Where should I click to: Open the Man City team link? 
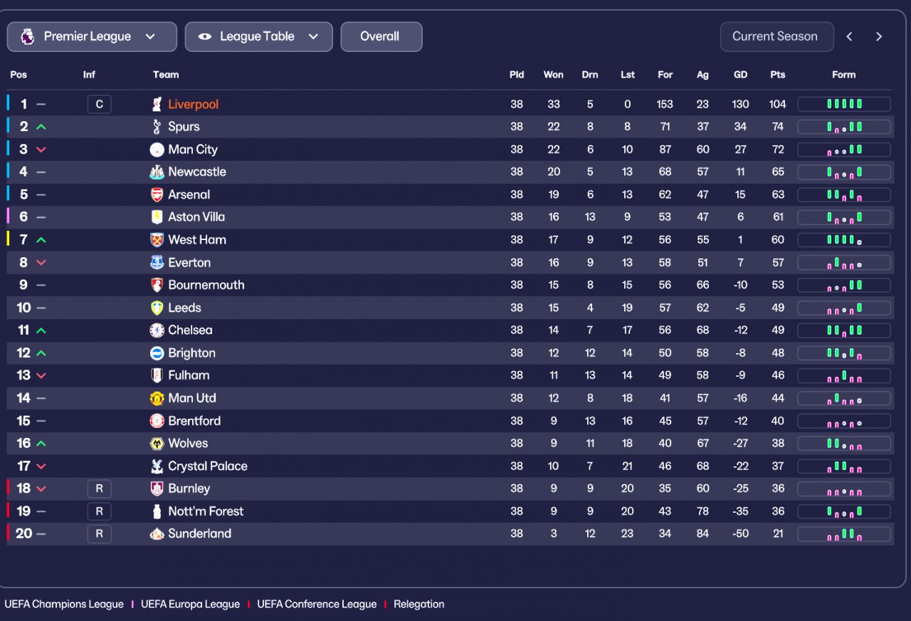click(x=193, y=150)
